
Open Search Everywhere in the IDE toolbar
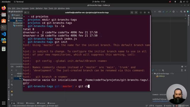pyautogui.click(x=181, y=12)
